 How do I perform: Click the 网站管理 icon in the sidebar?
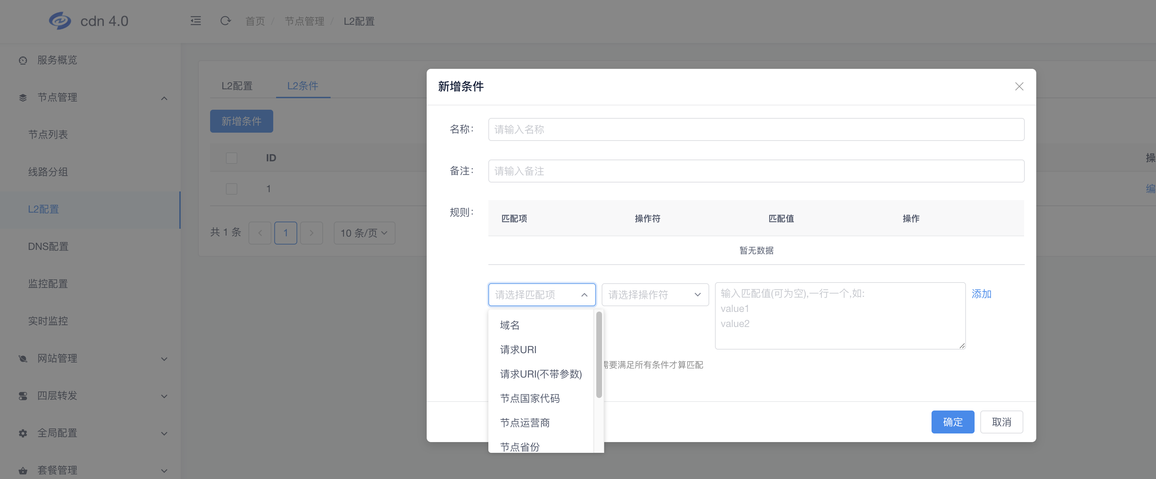pyautogui.click(x=23, y=358)
